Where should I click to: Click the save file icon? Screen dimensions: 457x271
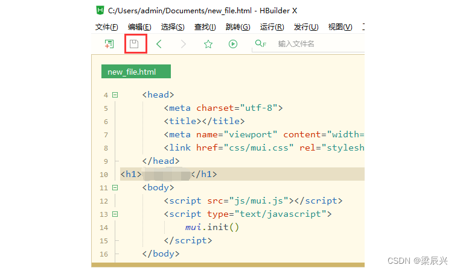[134, 44]
